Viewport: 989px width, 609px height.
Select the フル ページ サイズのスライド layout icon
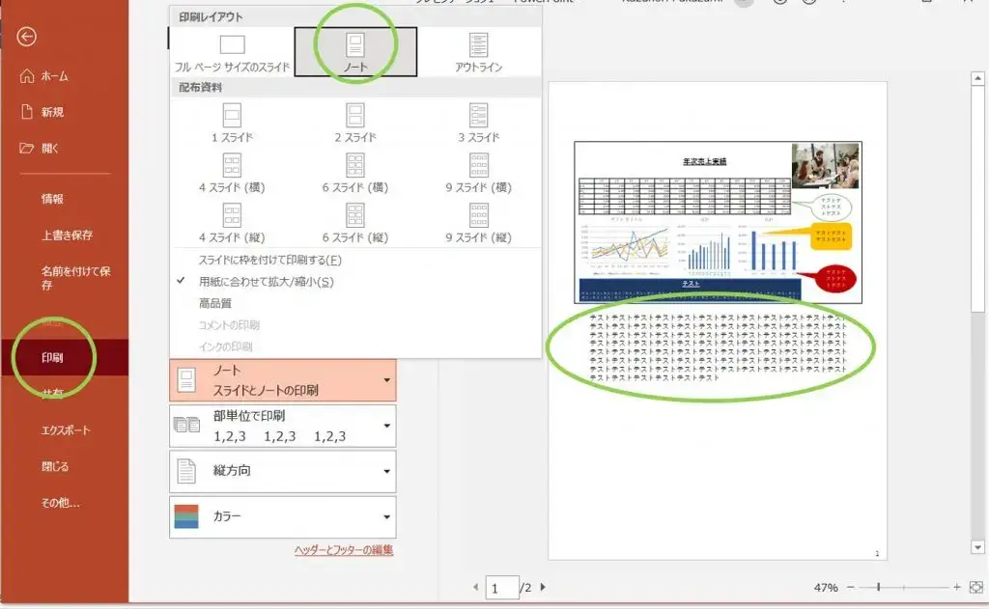(232, 45)
